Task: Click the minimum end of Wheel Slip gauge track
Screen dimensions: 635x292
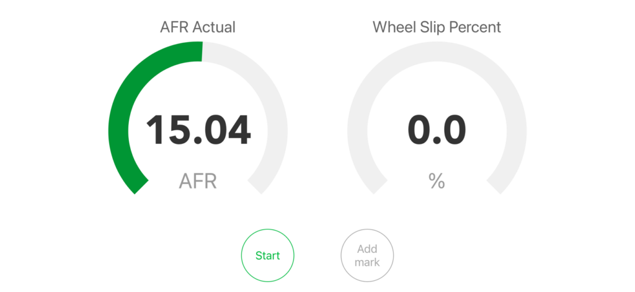Action: 376,185
